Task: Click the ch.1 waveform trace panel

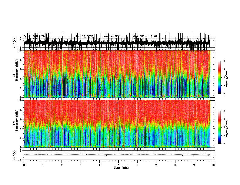Action: coord(118,43)
